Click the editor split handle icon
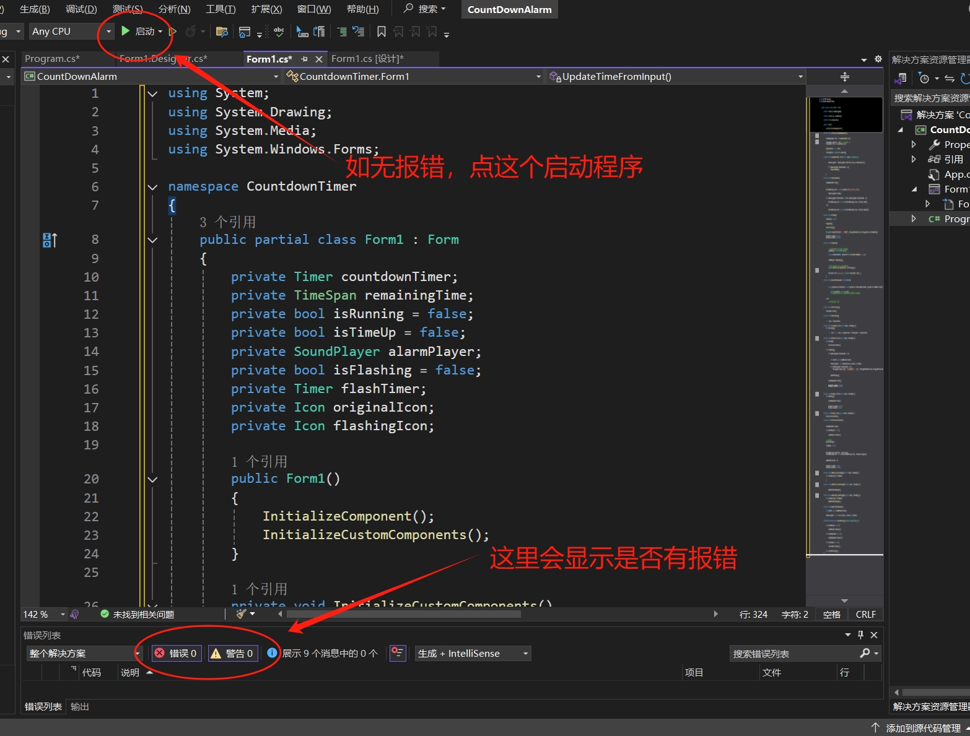Viewport: 970px width, 736px height. (844, 77)
